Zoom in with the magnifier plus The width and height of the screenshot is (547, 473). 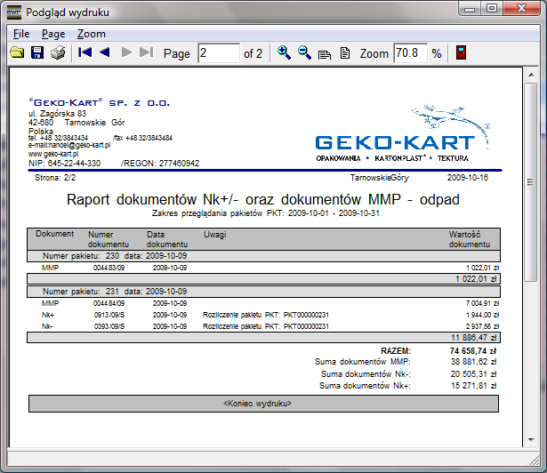285,53
